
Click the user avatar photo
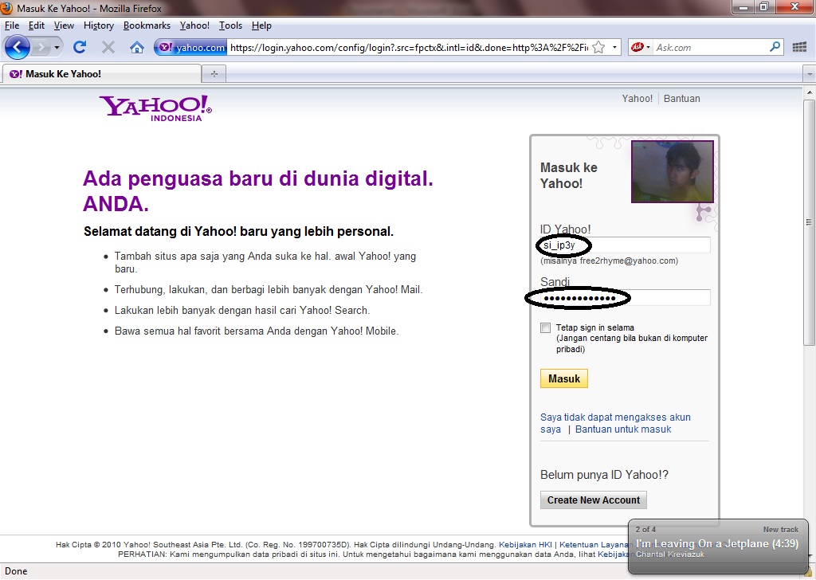[673, 171]
